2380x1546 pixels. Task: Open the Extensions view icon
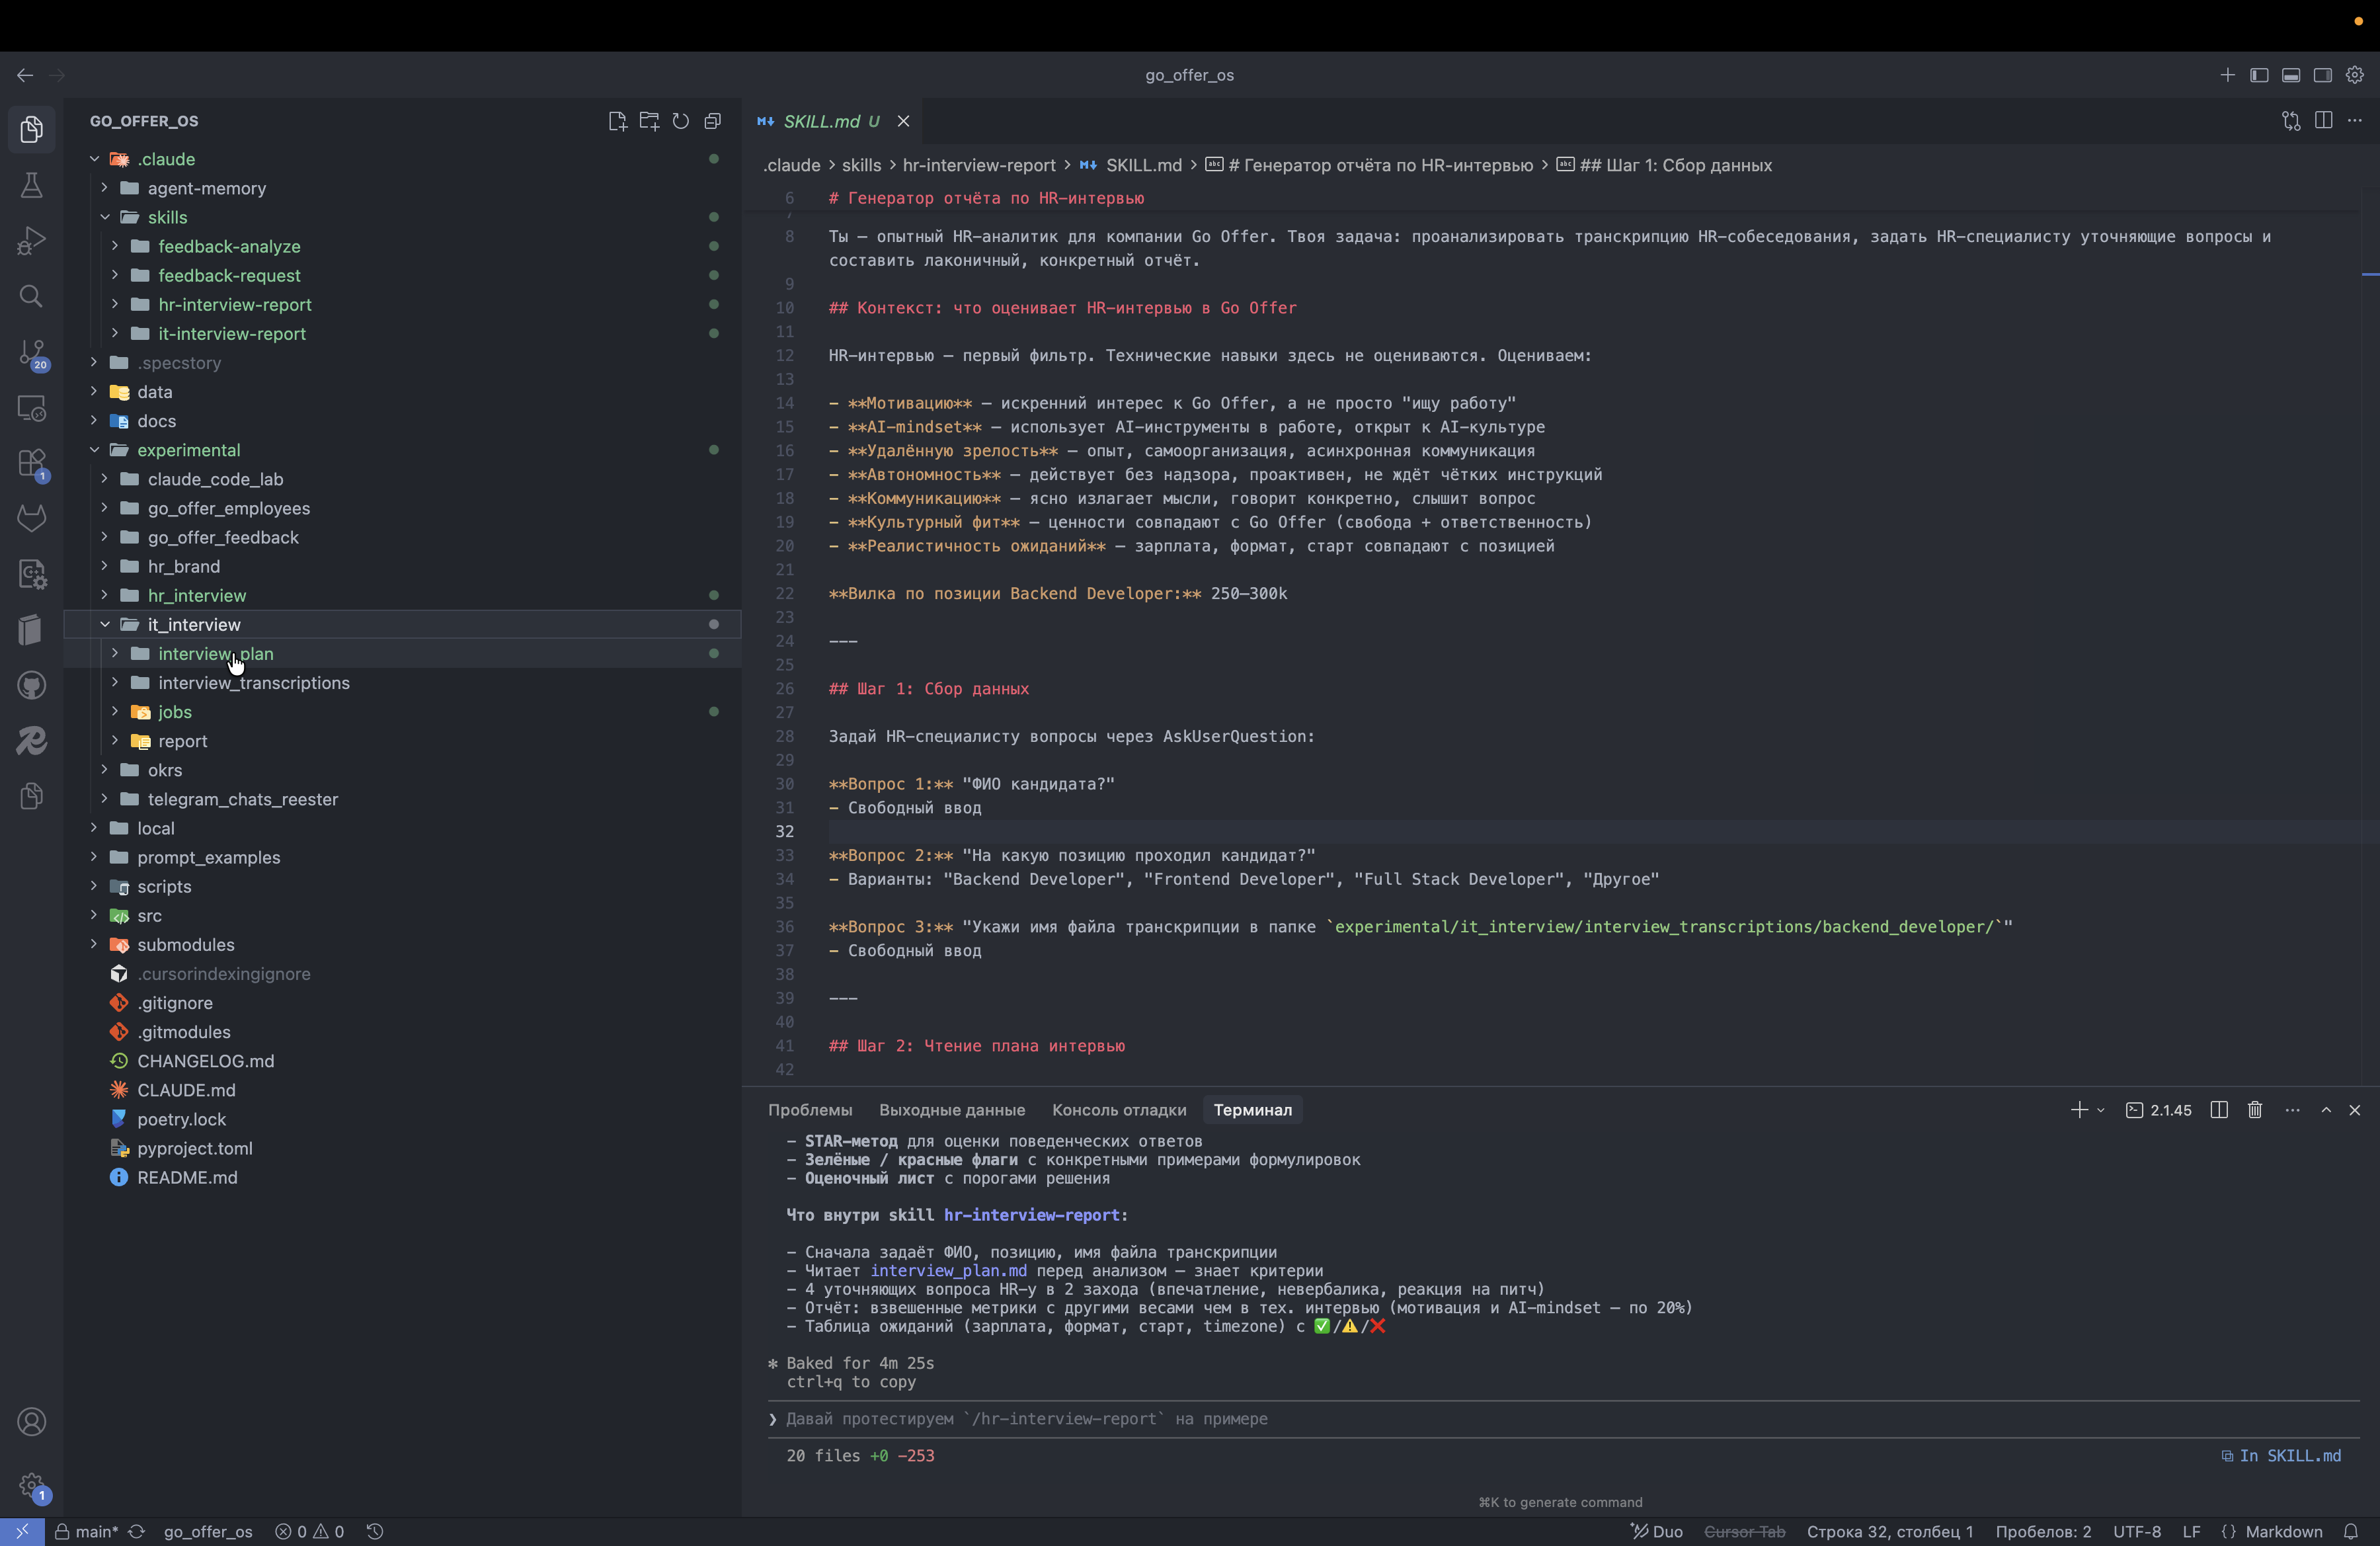(31, 463)
